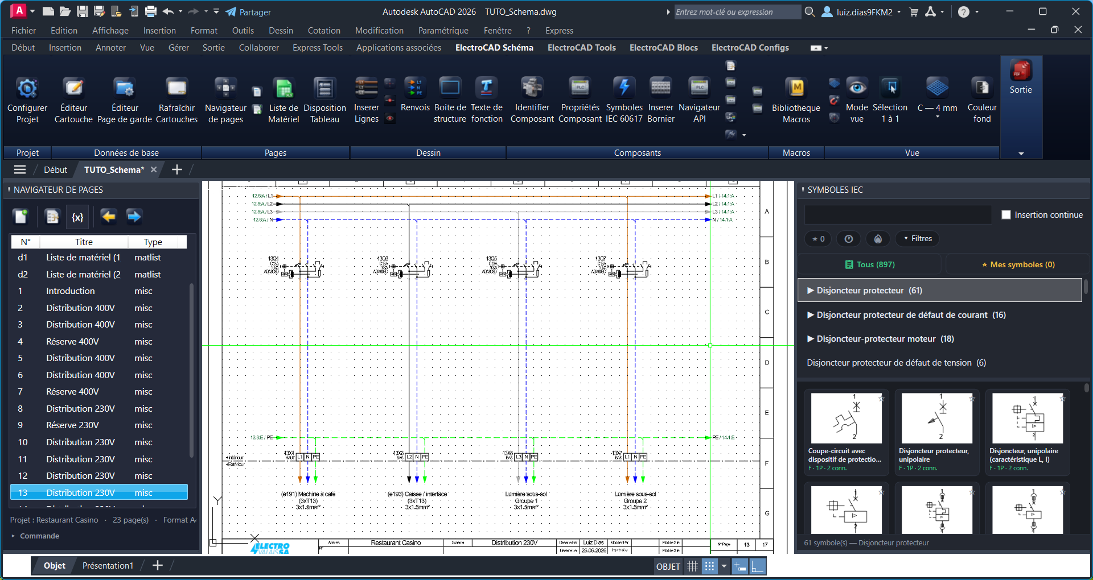Add a new layout tab next to Présentation1

click(158, 566)
